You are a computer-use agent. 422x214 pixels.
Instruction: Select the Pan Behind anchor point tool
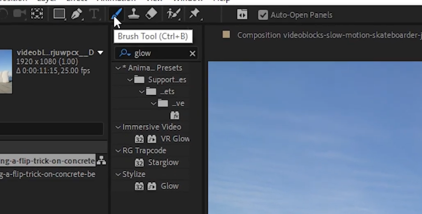pos(37,14)
